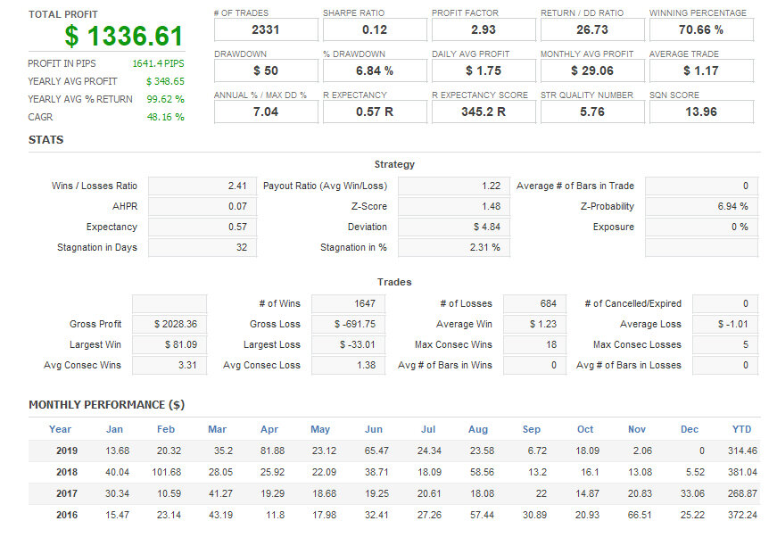The width and height of the screenshot is (777, 554).
Task: Click the Annual % / Max DD % value 7.04
Action: point(266,112)
